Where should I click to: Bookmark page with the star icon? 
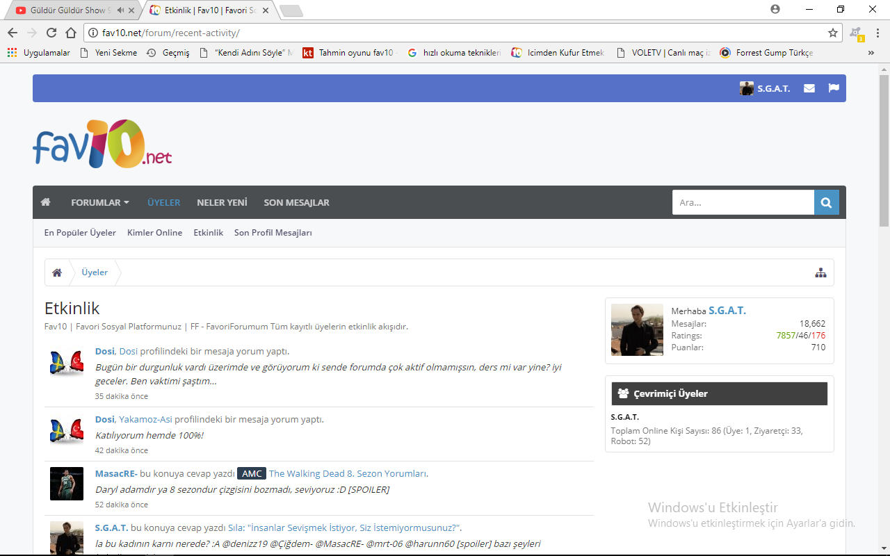[832, 33]
